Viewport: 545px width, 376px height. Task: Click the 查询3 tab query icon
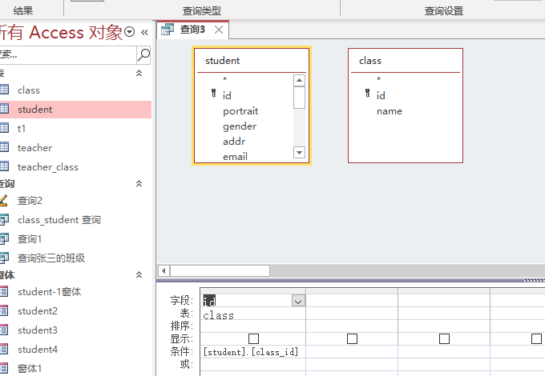pos(168,30)
